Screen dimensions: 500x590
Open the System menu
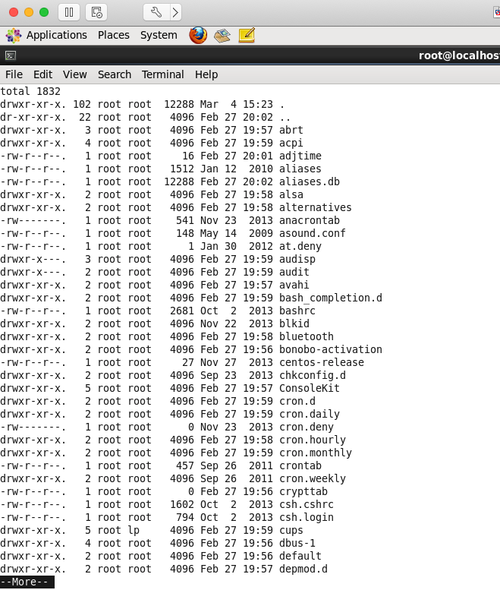point(159,35)
